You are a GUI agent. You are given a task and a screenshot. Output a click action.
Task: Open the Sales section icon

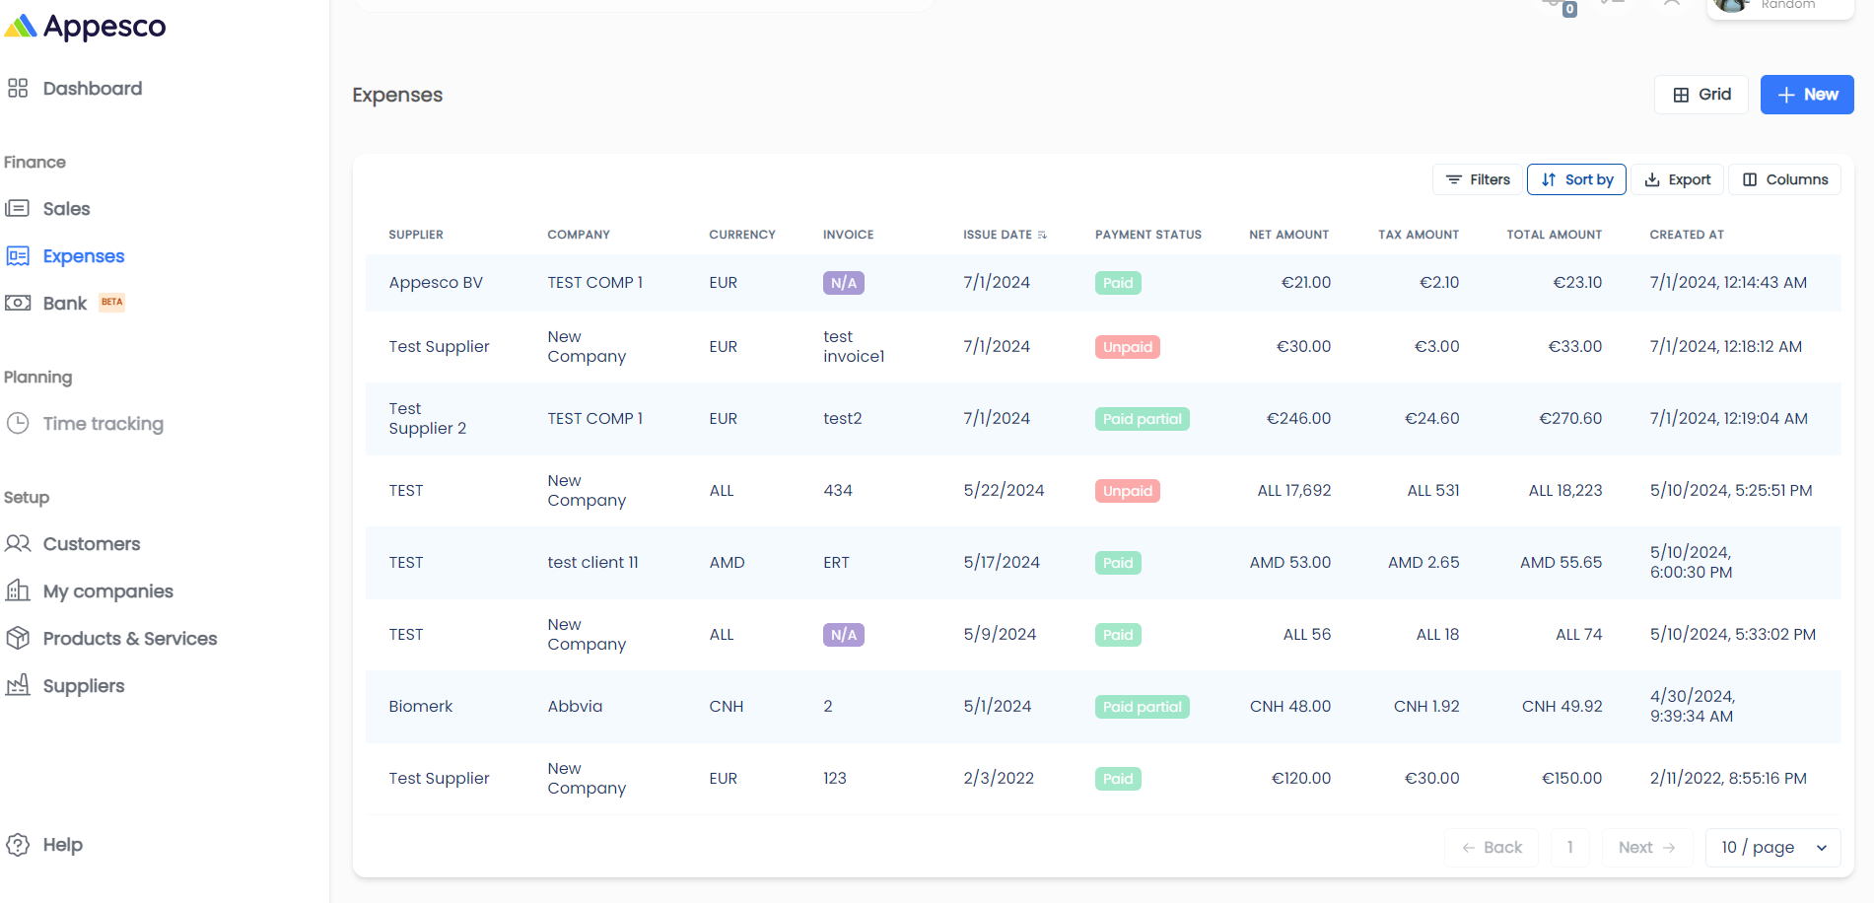coord(18,208)
